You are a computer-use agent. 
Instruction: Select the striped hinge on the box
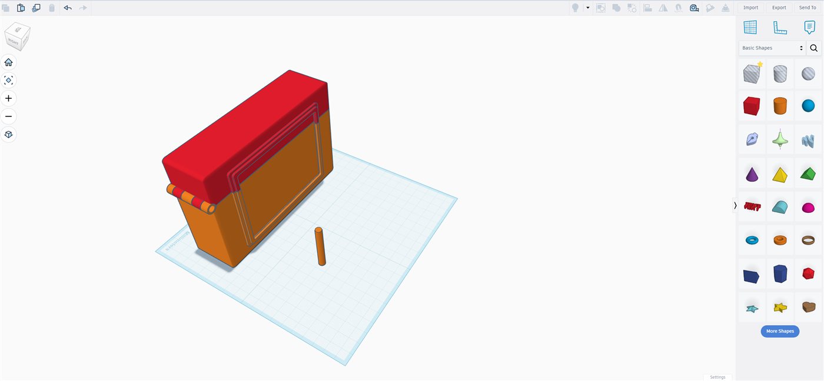[x=191, y=198]
